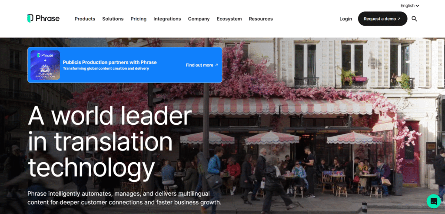Click the Login link
The height and width of the screenshot is (214, 445).
tap(345, 19)
